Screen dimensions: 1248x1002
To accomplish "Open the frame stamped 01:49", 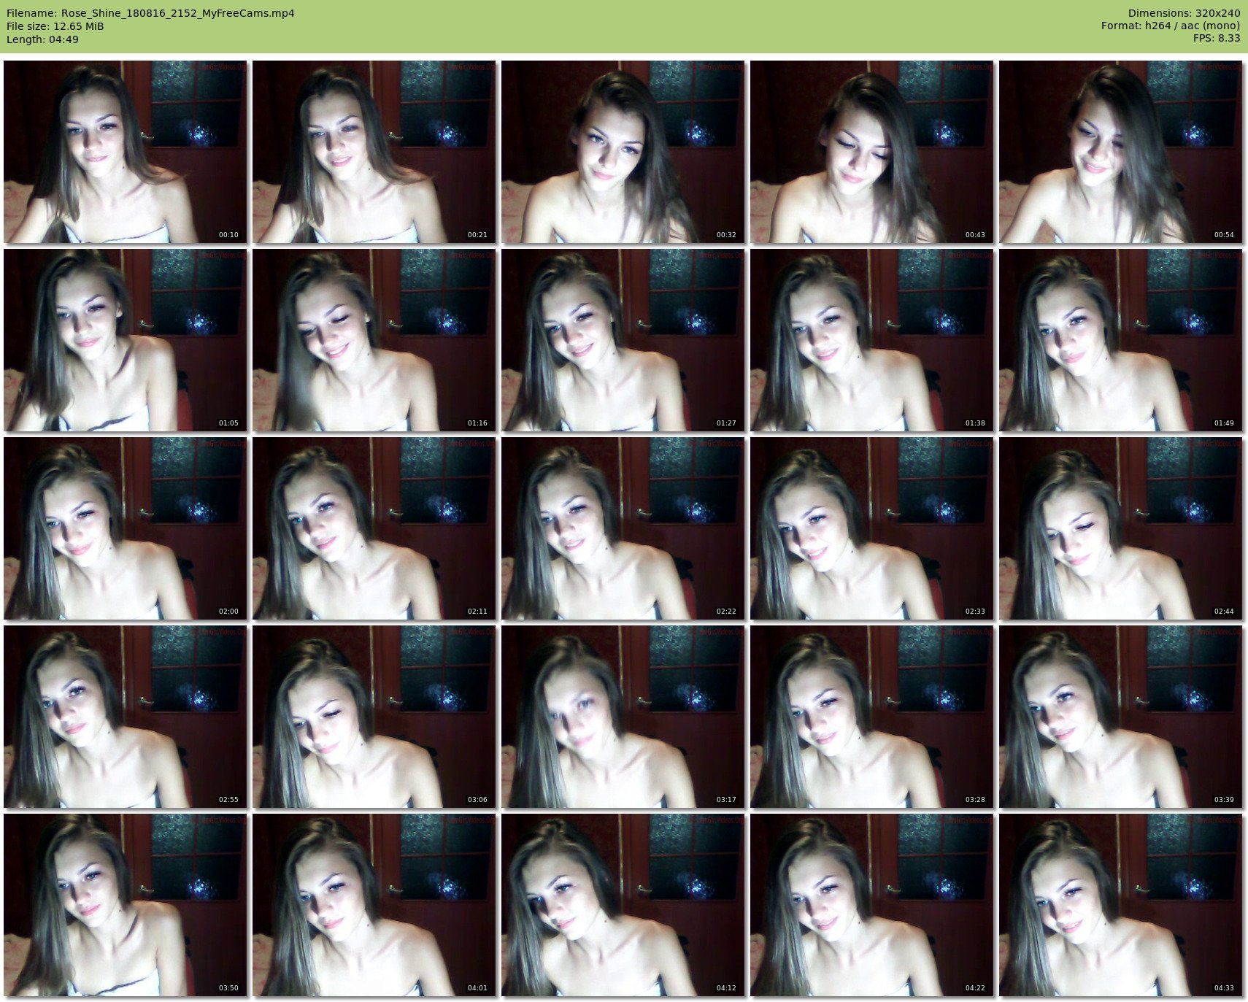I will pos(1121,340).
